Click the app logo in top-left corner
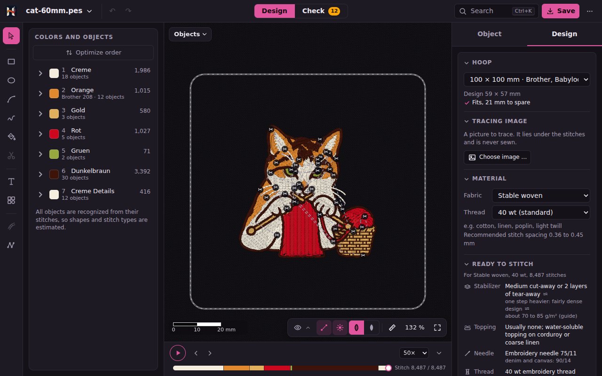602x376 pixels. coord(11,11)
